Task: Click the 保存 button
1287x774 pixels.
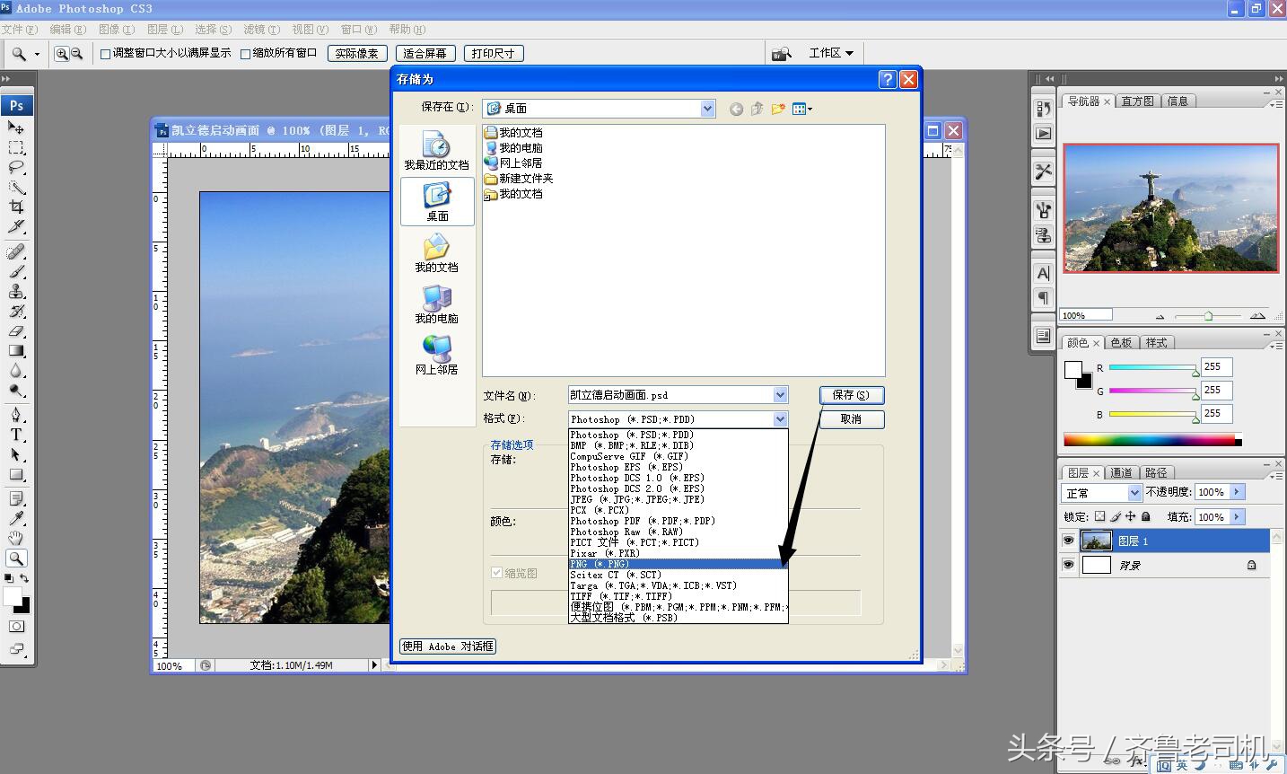Action: coord(851,395)
